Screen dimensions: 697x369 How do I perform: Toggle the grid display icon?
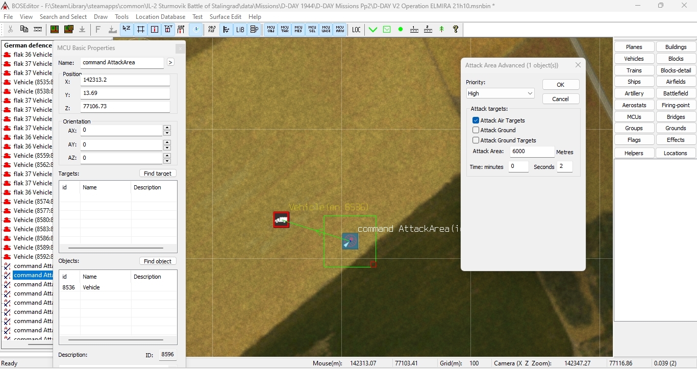[141, 30]
